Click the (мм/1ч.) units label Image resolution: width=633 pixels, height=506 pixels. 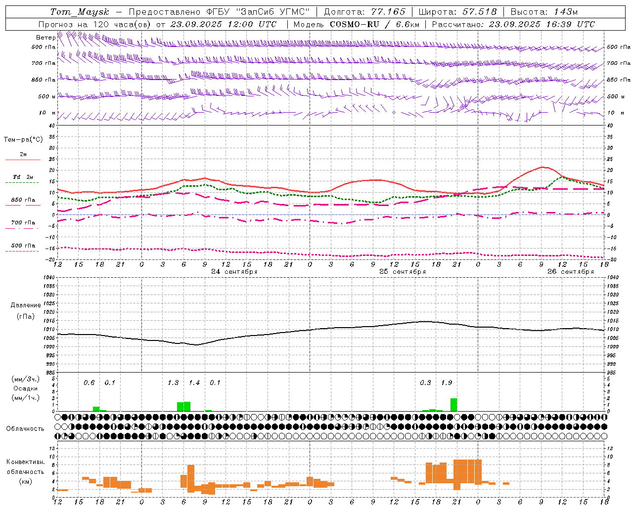(x=26, y=398)
